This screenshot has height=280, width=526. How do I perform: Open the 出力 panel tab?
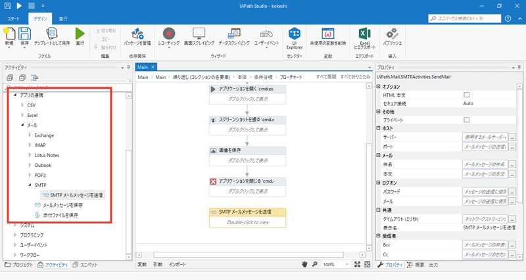(433, 265)
